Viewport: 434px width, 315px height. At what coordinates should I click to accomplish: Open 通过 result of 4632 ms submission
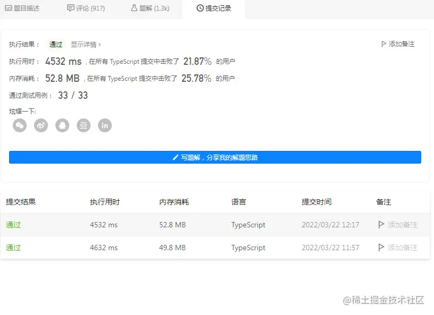[13, 248]
